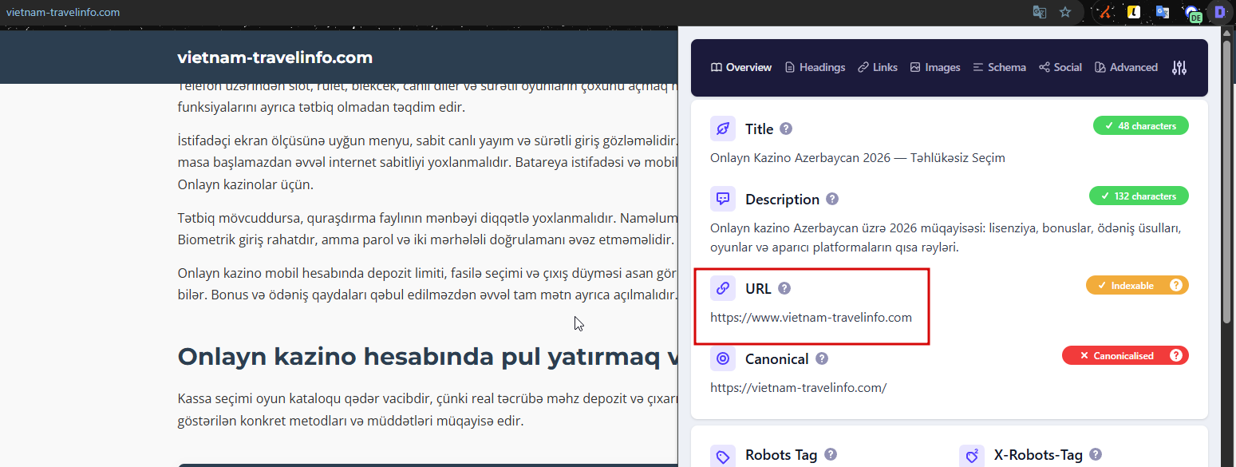This screenshot has height=467, width=1236.
Task: Open the Overview tab
Action: [740, 68]
